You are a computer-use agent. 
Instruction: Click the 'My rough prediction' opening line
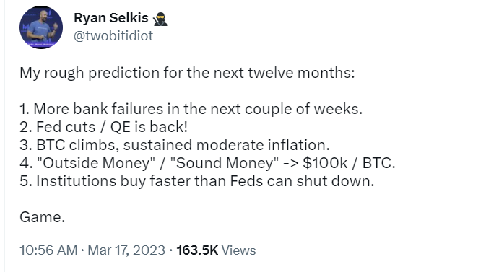coord(187,73)
